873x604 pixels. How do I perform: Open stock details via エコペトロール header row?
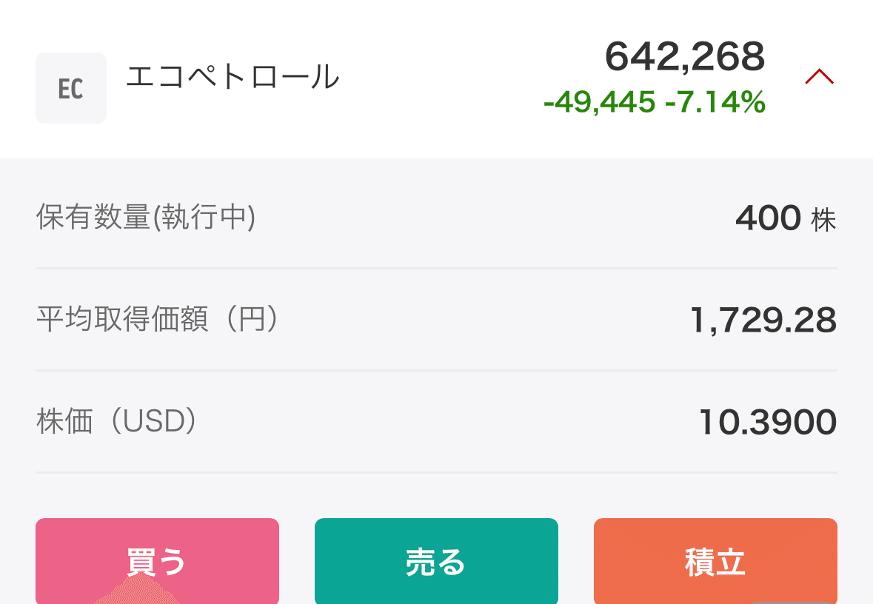[233, 77]
